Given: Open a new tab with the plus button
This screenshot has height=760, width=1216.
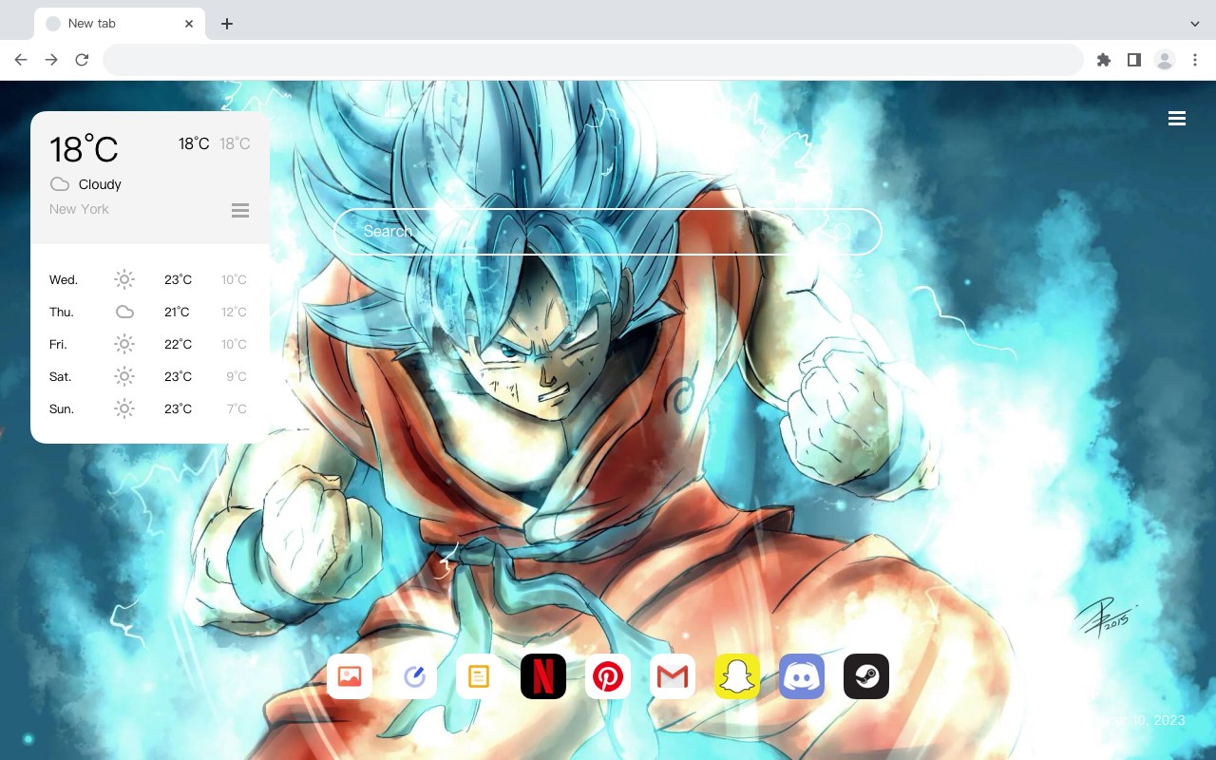Looking at the screenshot, I should pos(226,24).
